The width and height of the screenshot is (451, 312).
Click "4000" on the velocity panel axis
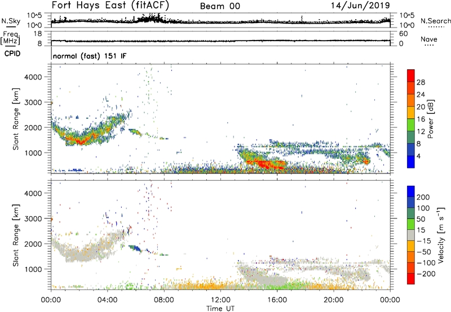(x=33, y=193)
